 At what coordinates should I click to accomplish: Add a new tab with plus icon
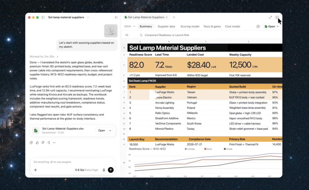(x=174, y=17)
